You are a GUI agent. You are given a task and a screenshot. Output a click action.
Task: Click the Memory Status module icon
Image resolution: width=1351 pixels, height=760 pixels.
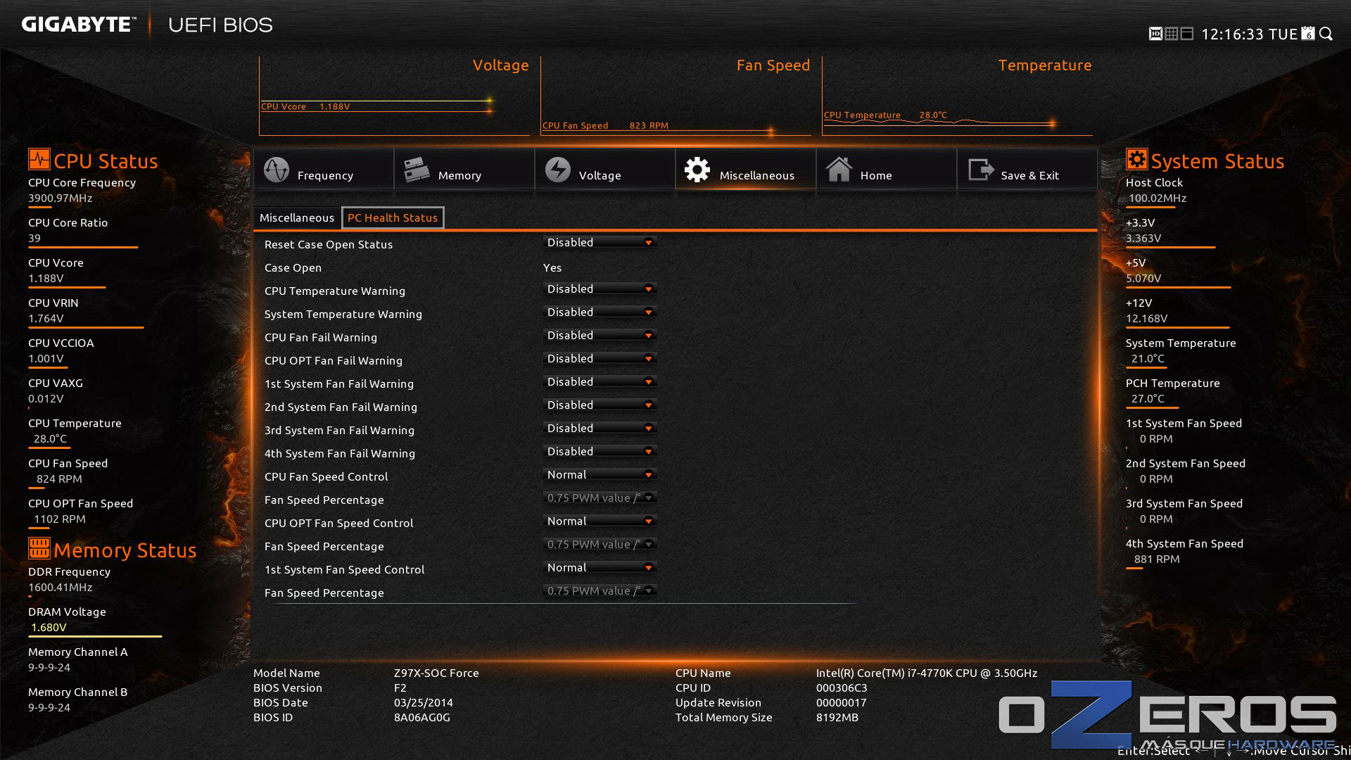(39, 547)
